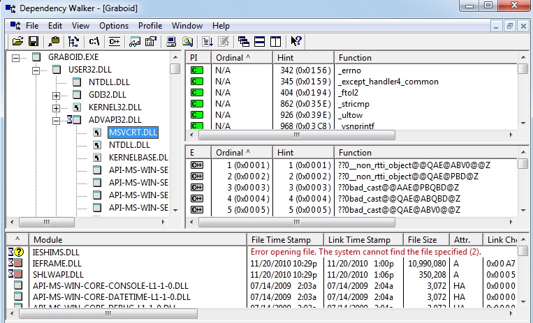
Task: Open the System Information toolbar icon
Action: (170, 41)
